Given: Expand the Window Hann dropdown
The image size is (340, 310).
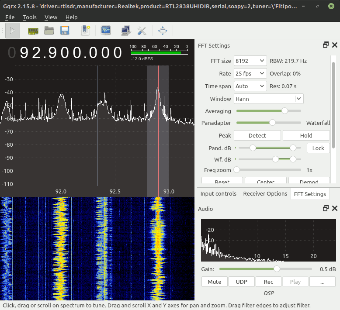Looking at the screenshot, I should pos(298,99).
